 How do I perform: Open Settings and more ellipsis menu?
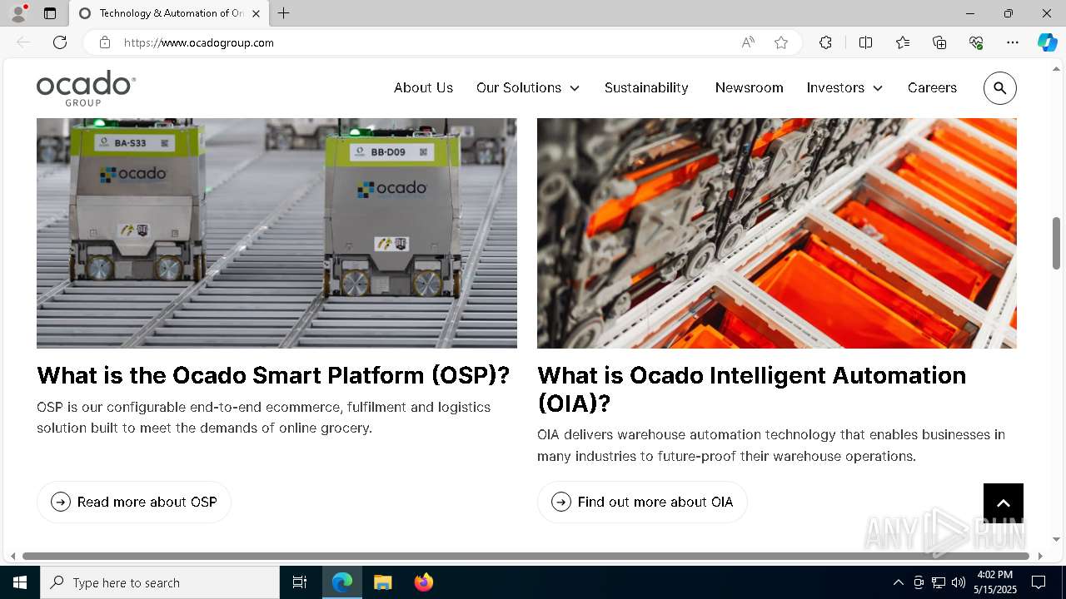coord(1013,42)
